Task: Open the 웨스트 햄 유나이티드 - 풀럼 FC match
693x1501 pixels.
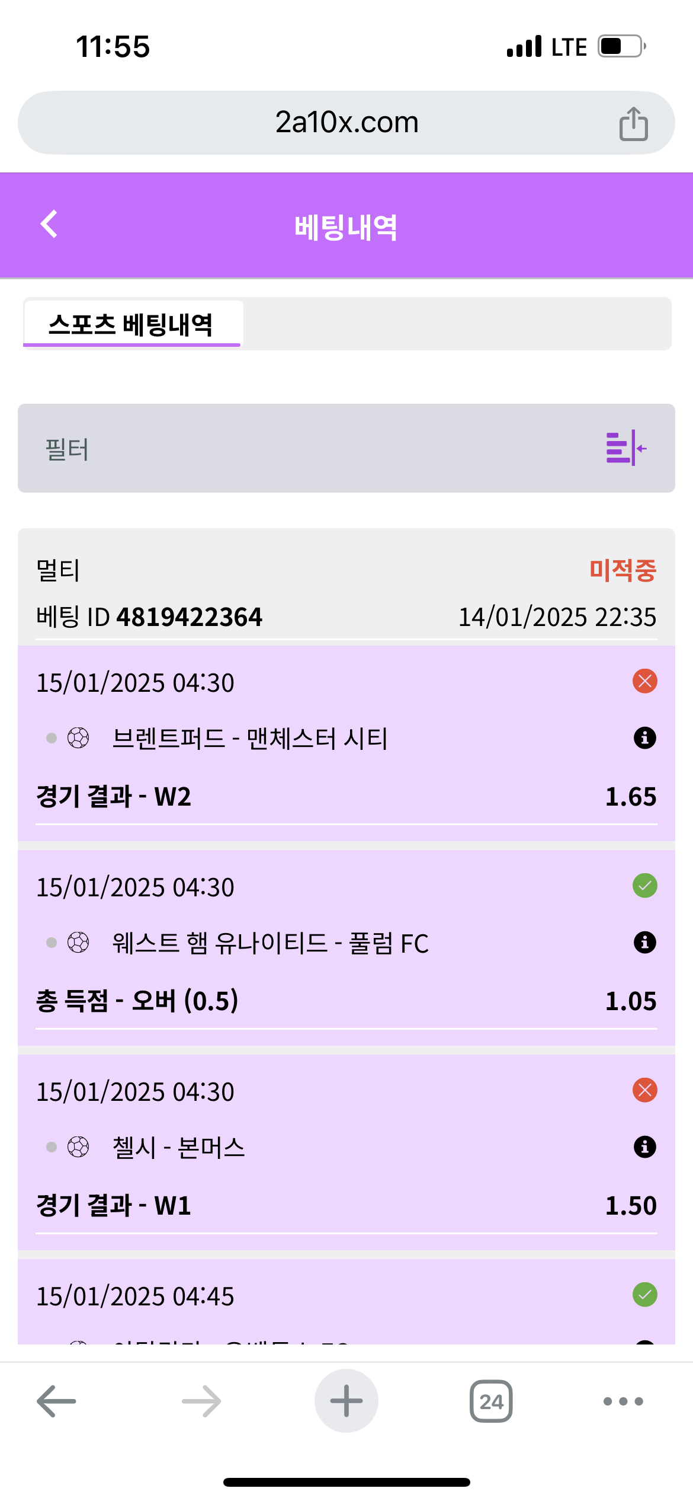Action: [270, 943]
